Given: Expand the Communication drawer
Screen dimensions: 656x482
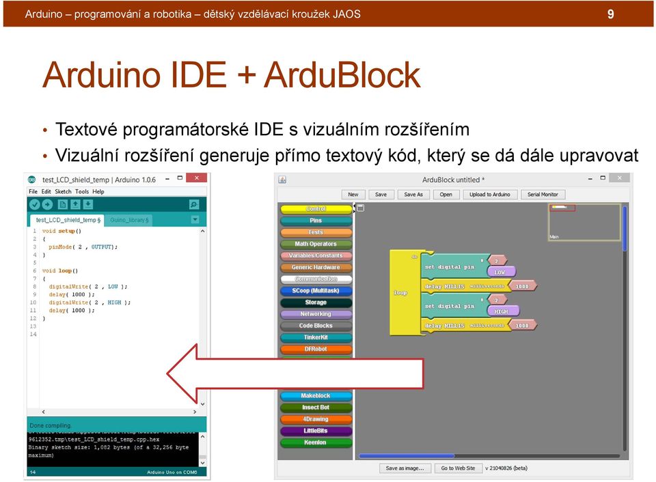Looking at the screenshot, I should [316, 279].
